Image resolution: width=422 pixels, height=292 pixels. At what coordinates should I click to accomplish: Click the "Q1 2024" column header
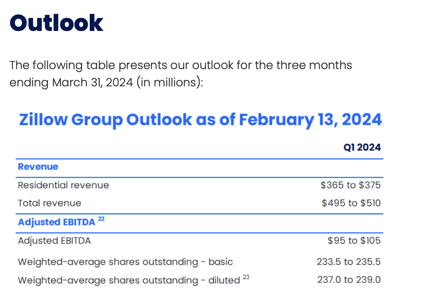click(x=362, y=147)
